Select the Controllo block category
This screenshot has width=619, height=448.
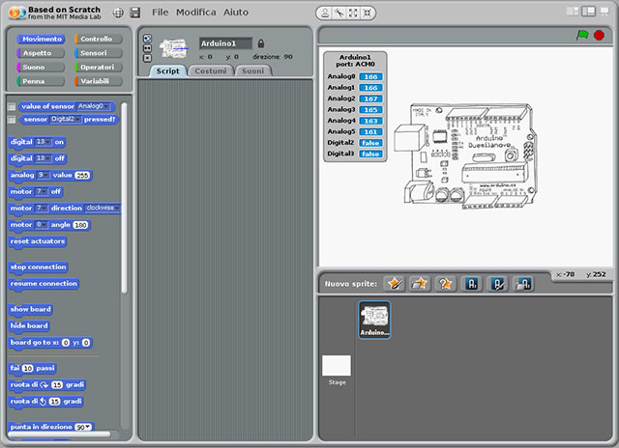click(98, 39)
